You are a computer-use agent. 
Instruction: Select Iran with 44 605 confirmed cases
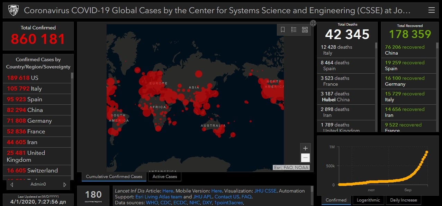point(37,142)
